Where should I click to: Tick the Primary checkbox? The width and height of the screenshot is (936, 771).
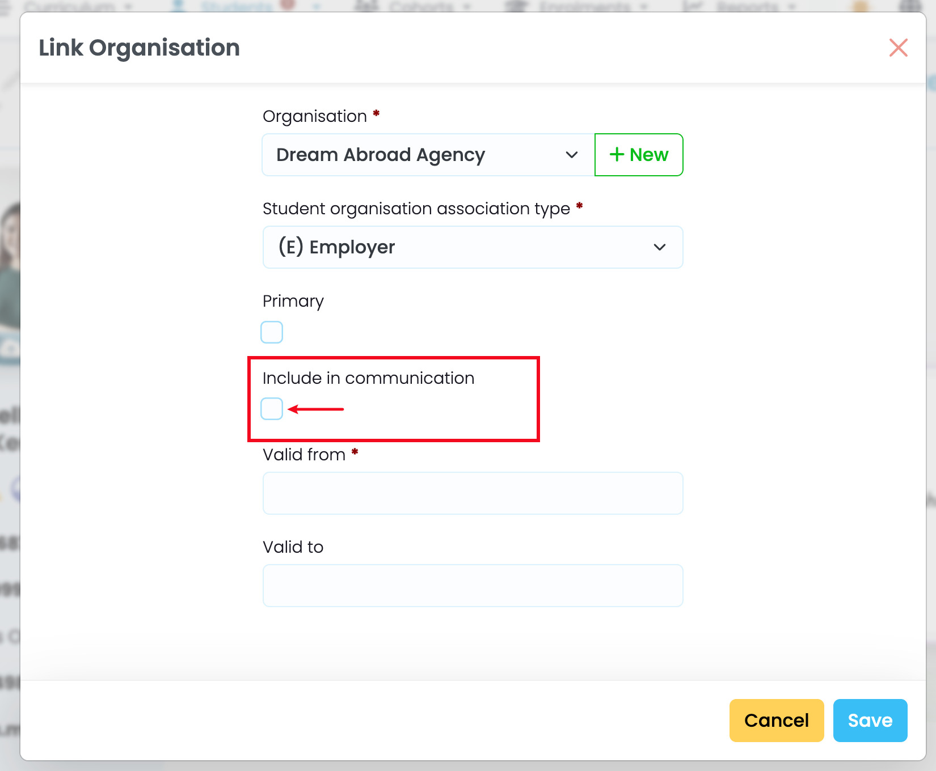point(272,332)
